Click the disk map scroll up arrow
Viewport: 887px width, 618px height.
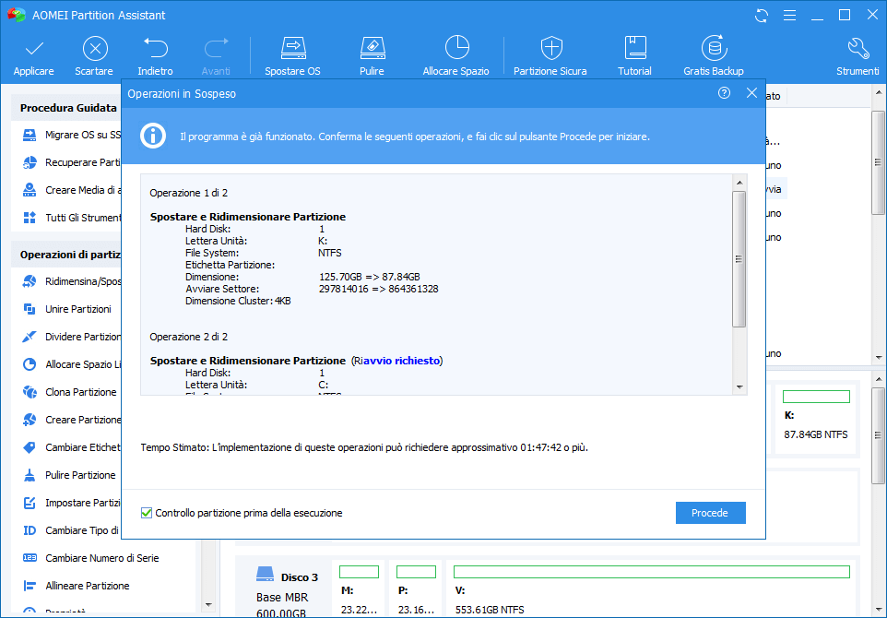click(x=879, y=379)
